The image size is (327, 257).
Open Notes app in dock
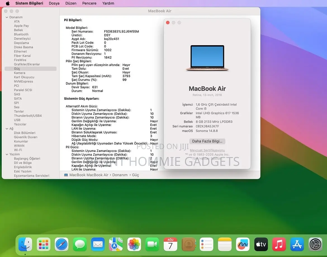coord(225,244)
